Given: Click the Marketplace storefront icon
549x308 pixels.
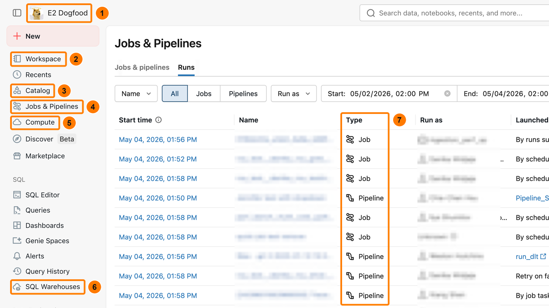Looking at the screenshot, I should 17,156.
